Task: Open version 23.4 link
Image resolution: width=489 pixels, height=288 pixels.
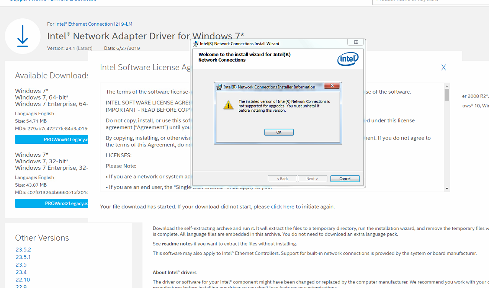Action: click(x=21, y=272)
